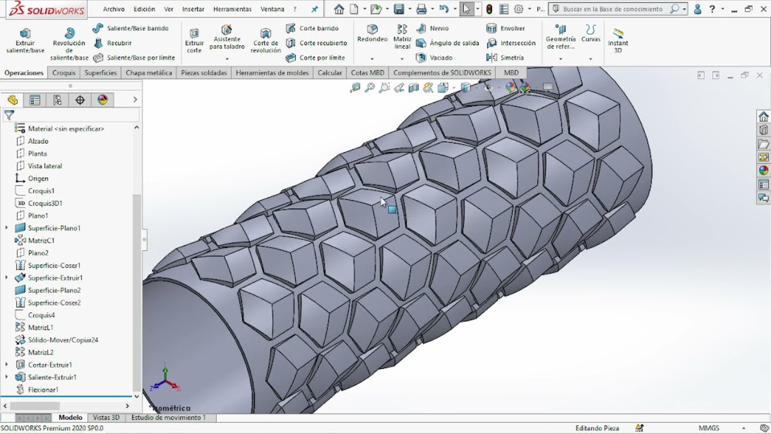771x434 pixels.
Task: Select the Intersección tool
Action: click(x=511, y=43)
